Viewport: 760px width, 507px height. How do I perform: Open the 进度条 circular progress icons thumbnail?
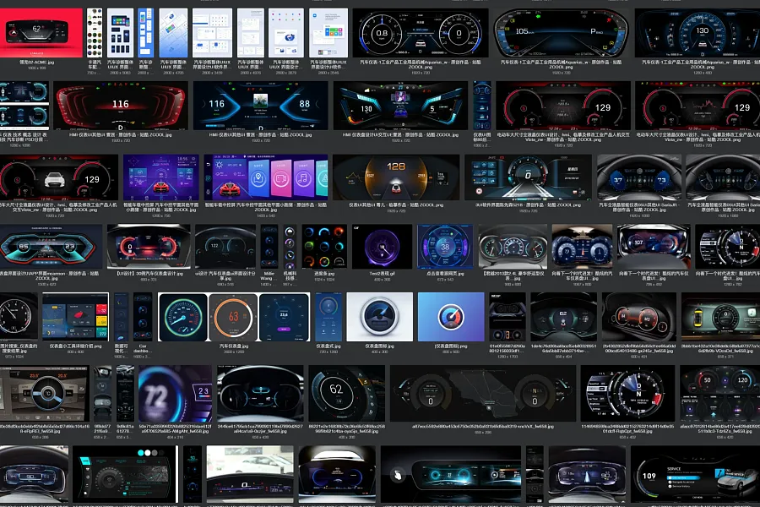tap(324, 247)
